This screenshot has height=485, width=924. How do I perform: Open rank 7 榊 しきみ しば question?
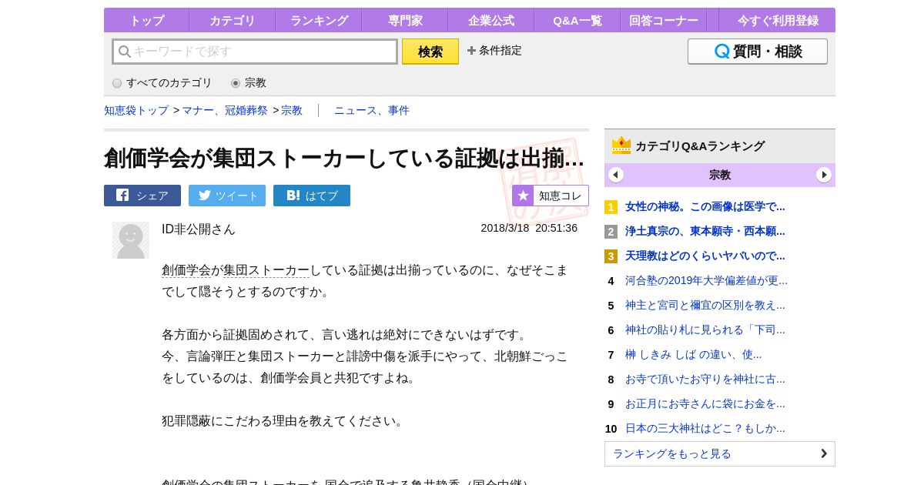[693, 354]
